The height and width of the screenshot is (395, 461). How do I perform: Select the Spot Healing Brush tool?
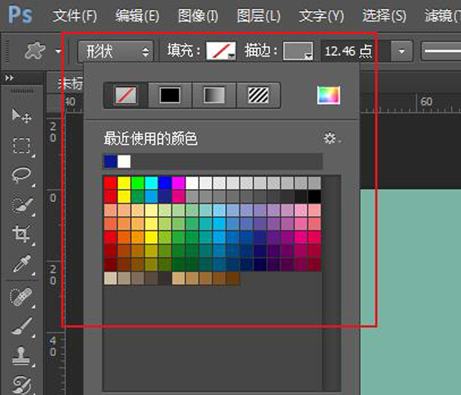[21, 297]
